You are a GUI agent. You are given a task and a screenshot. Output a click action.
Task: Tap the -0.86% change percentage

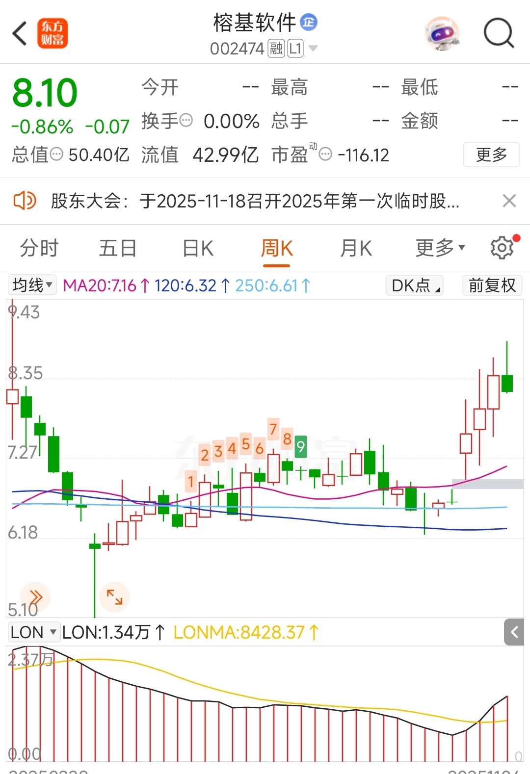coord(42,127)
